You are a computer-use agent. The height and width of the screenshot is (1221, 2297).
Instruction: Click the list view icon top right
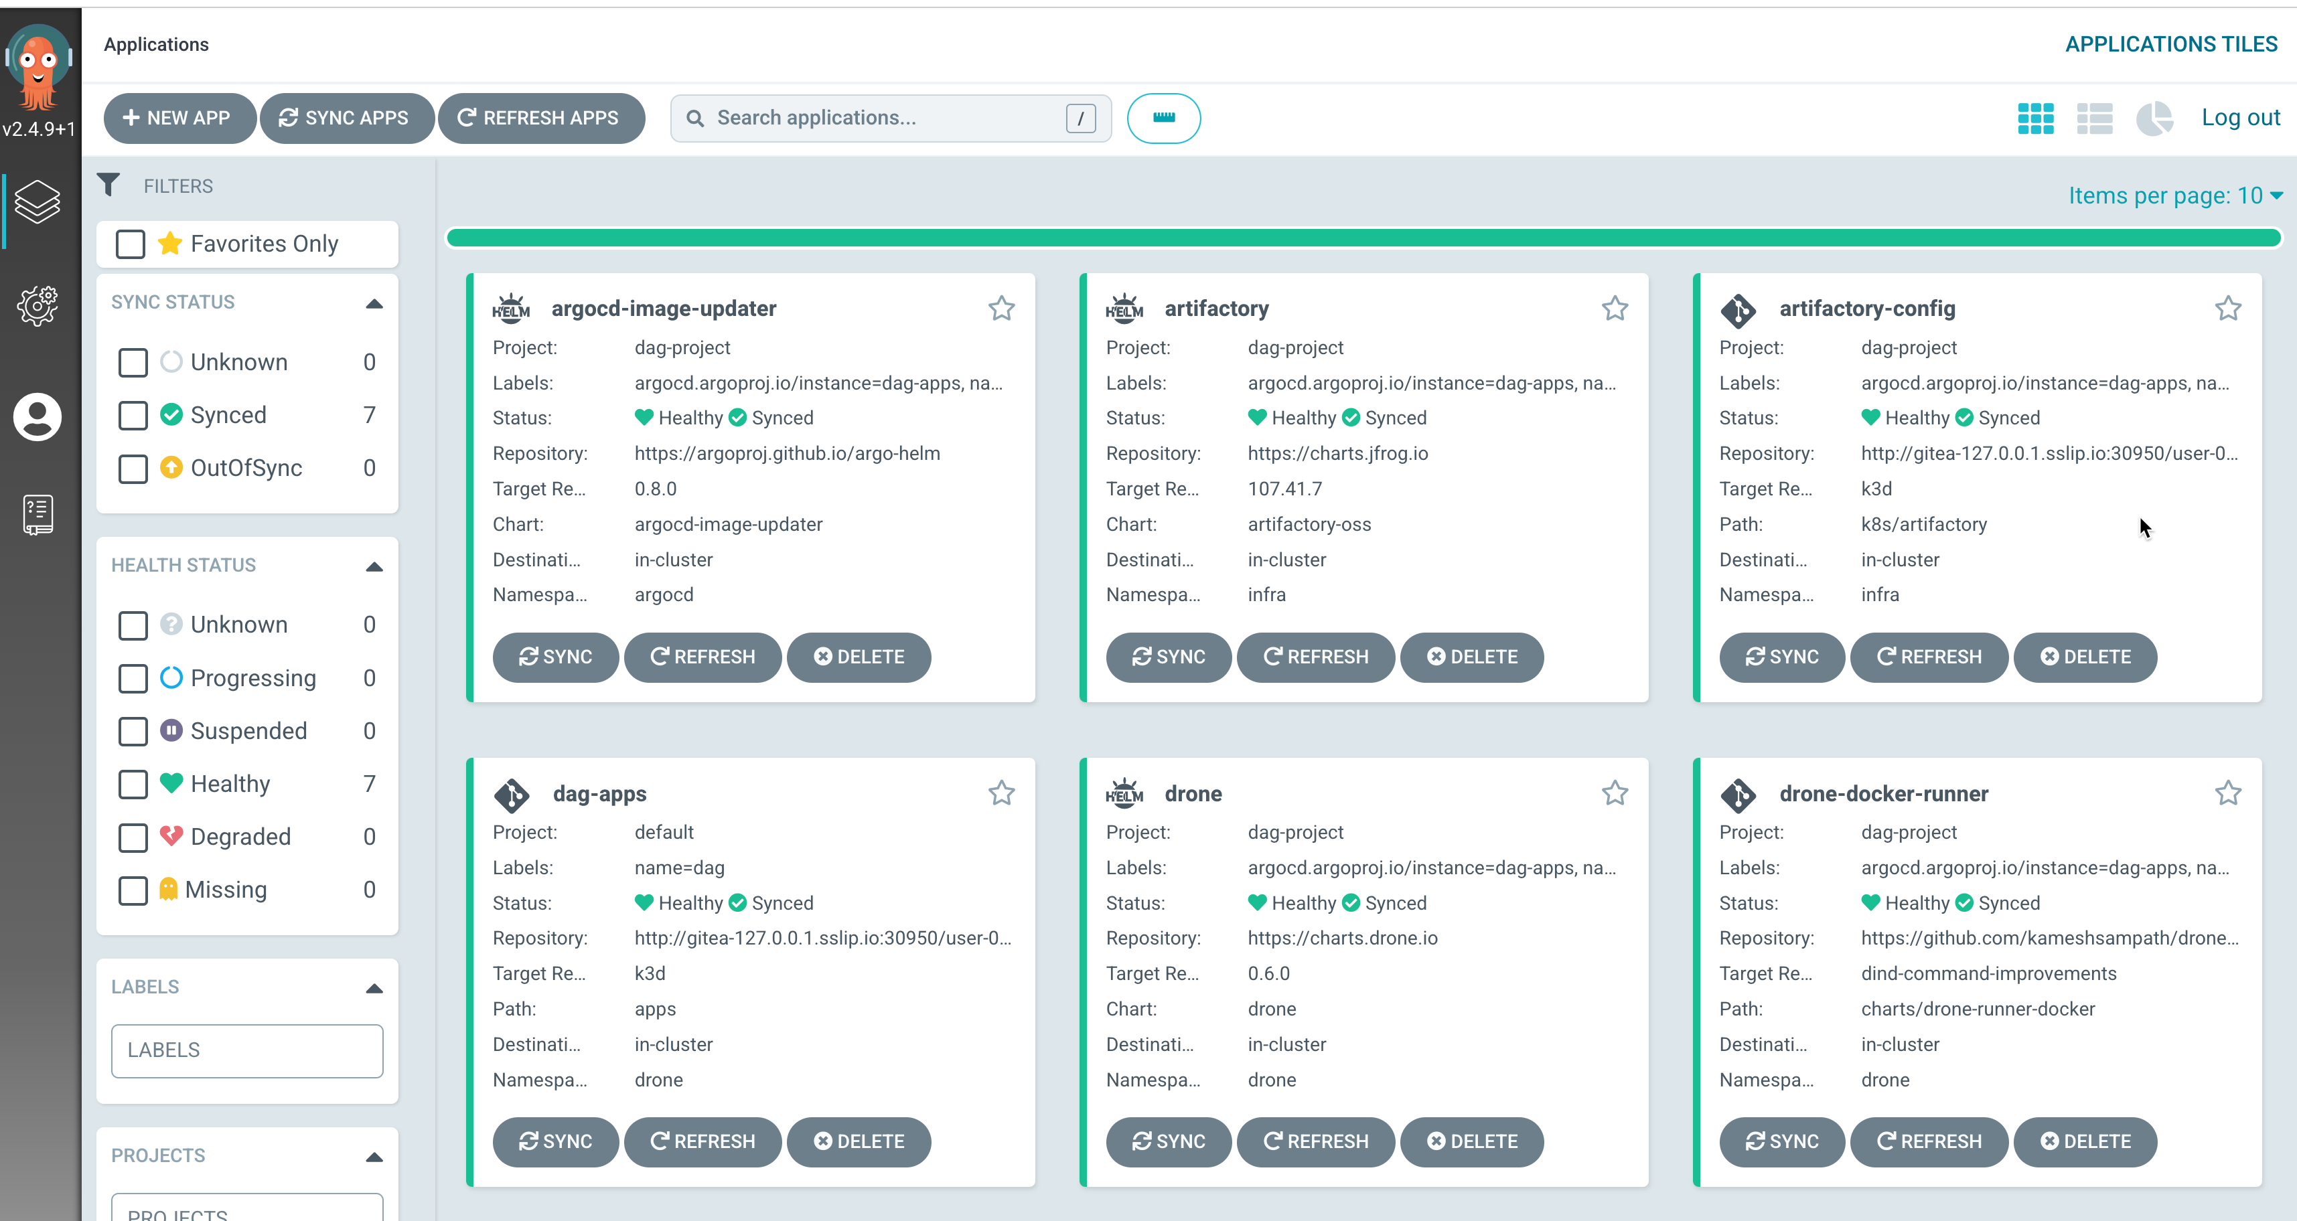2093,118
